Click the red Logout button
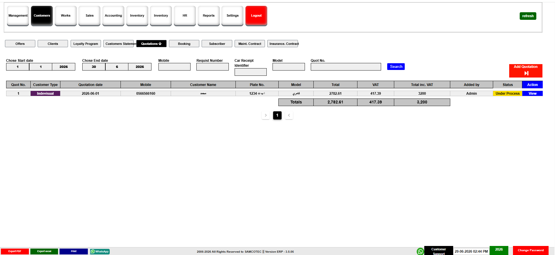 (256, 16)
